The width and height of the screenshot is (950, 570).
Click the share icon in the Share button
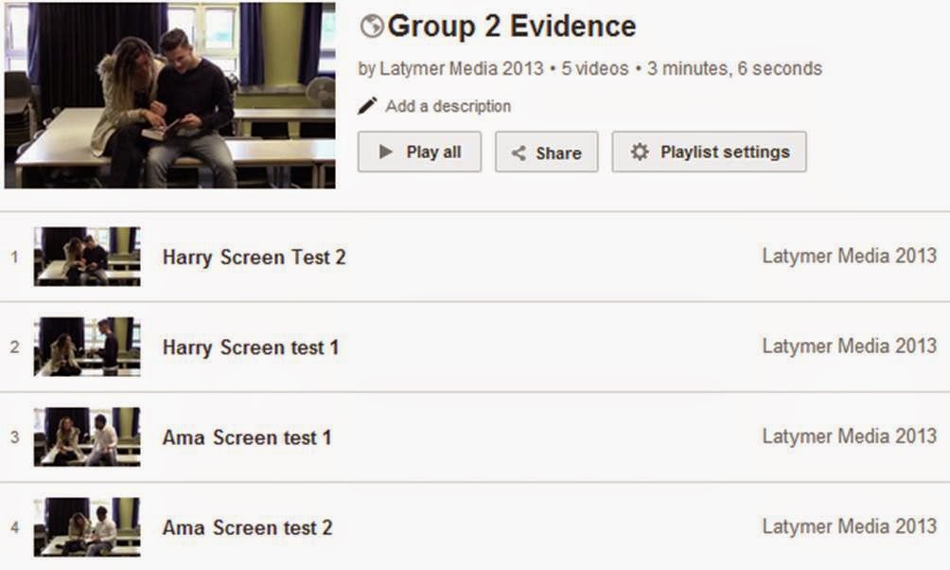tap(519, 152)
